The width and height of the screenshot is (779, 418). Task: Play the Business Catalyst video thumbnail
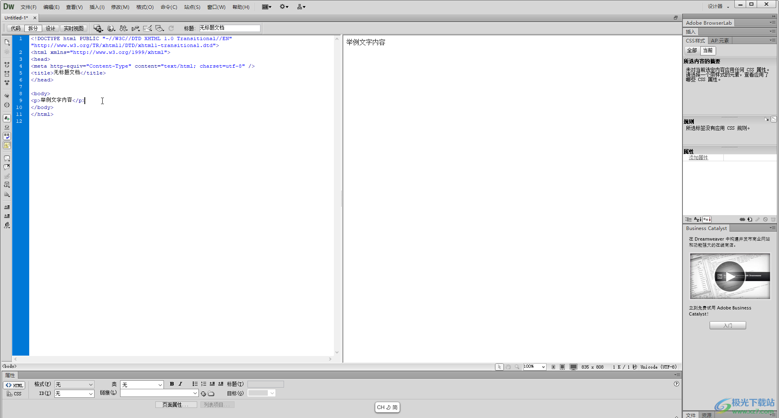[730, 277]
